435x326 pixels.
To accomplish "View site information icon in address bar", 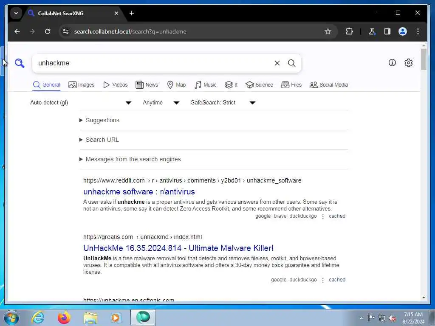I will (x=66, y=31).
